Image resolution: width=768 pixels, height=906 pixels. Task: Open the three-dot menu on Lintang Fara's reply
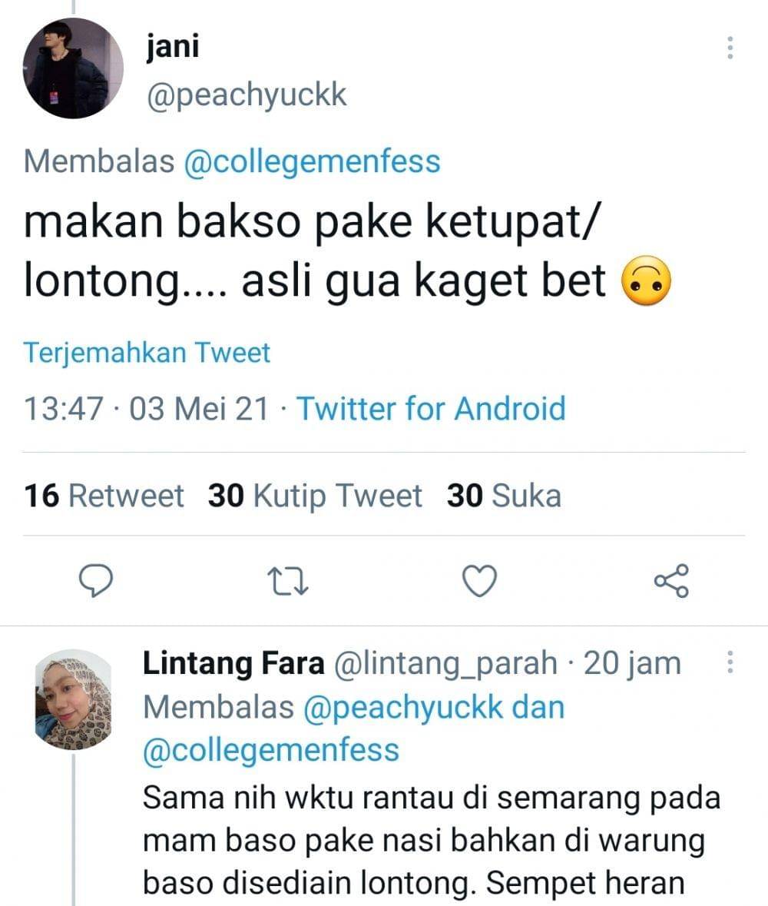point(729,662)
